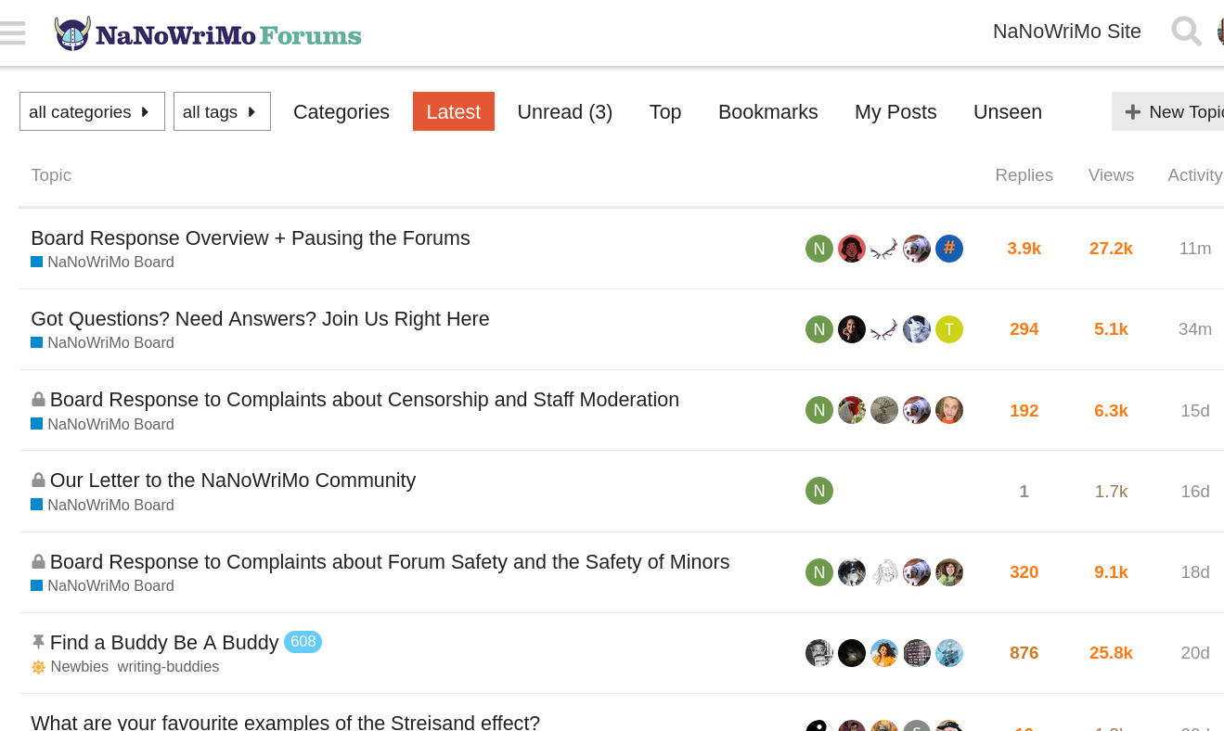Viewport: 1224px width, 731px height.
Task: Click the 608 unread badge
Action: (303, 642)
